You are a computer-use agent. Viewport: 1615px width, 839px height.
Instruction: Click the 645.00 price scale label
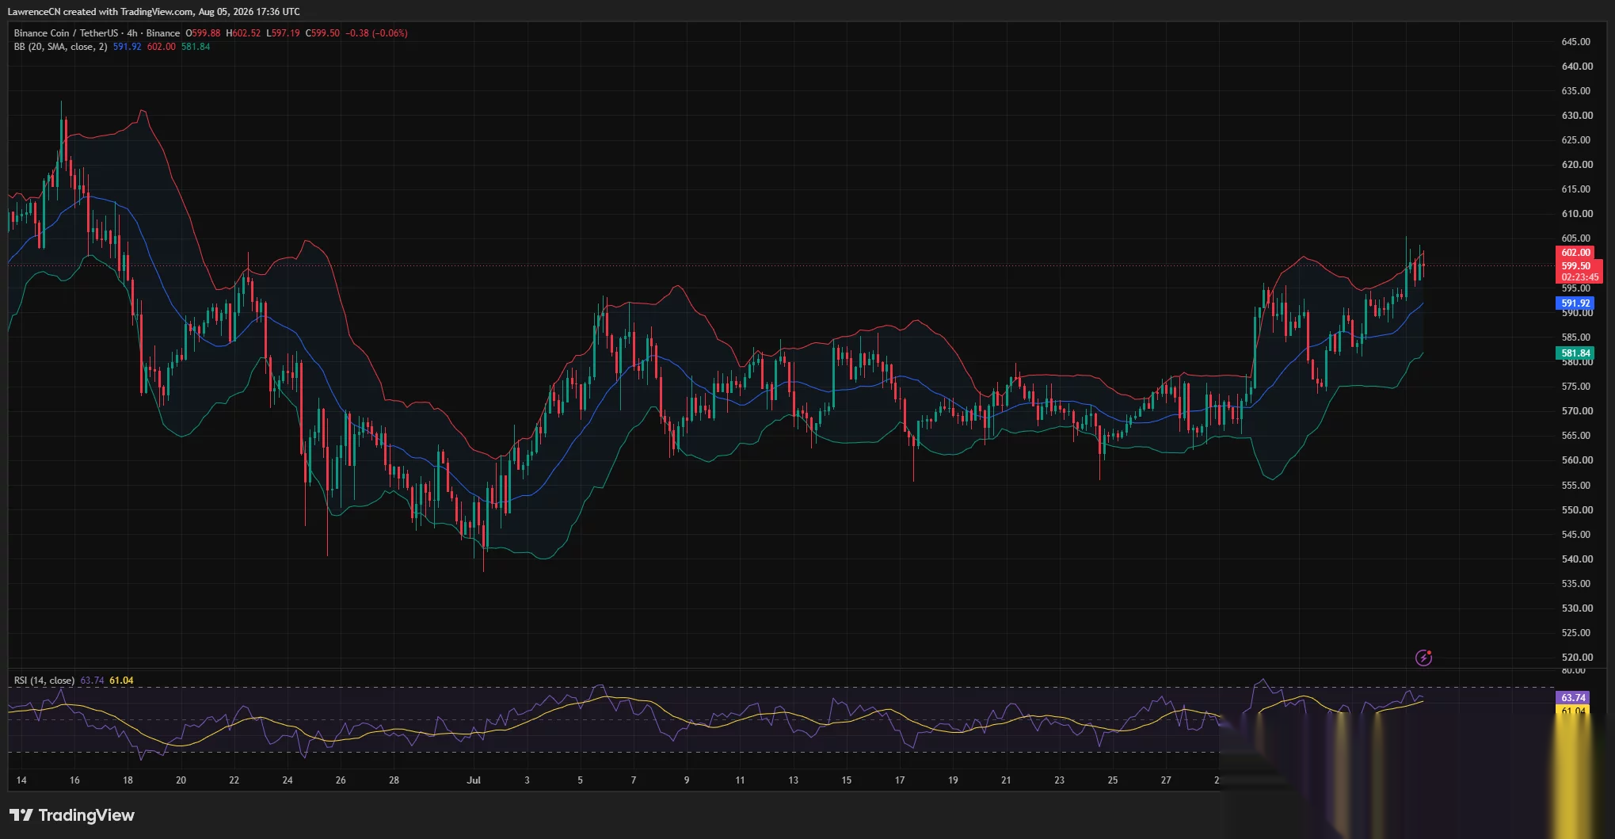(1576, 42)
